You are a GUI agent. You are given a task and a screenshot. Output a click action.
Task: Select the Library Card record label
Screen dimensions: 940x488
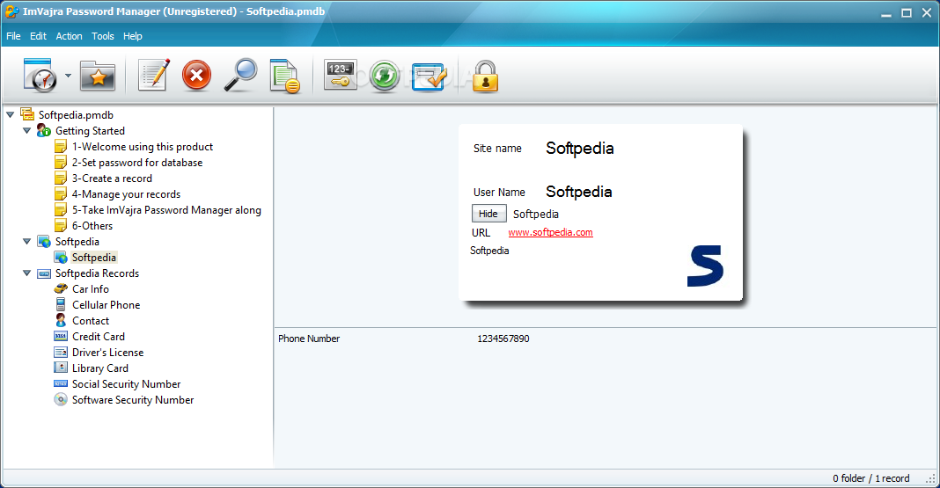pos(100,368)
